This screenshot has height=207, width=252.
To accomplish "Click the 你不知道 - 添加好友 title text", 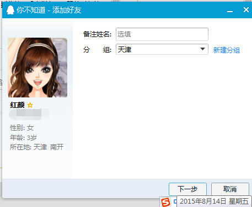I will (49, 10).
